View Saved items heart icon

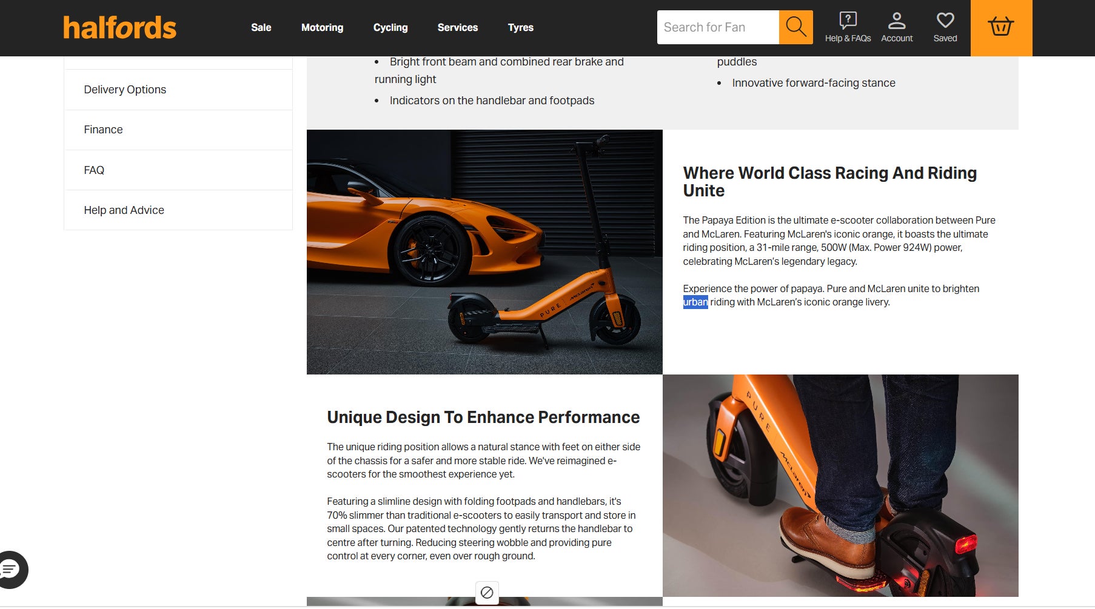coord(945,27)
